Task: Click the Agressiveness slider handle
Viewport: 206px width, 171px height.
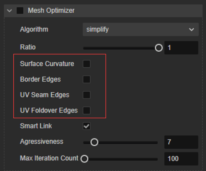Action: click(94, 142)
